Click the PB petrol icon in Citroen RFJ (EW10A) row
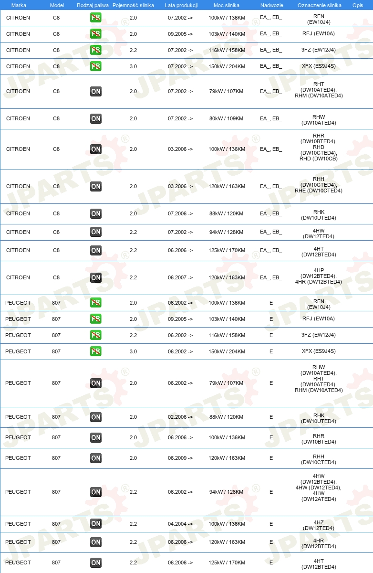 coord(96,34)
